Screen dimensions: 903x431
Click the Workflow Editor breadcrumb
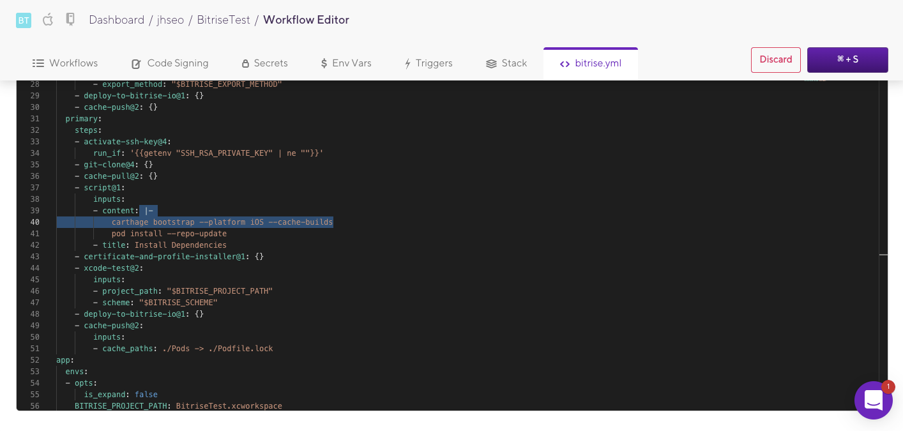coord(306,20)
